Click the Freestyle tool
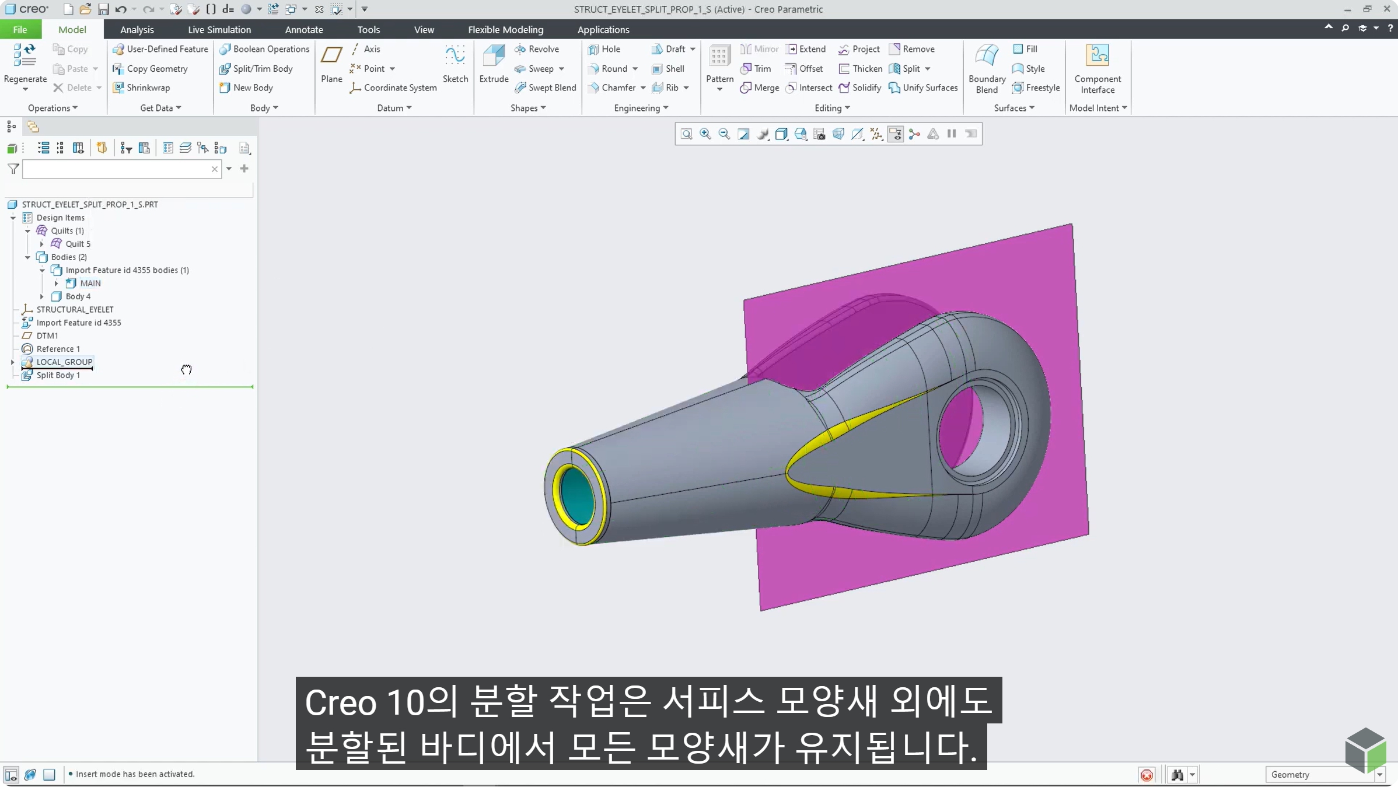The image size is (1398, 787). point(1036,88)
